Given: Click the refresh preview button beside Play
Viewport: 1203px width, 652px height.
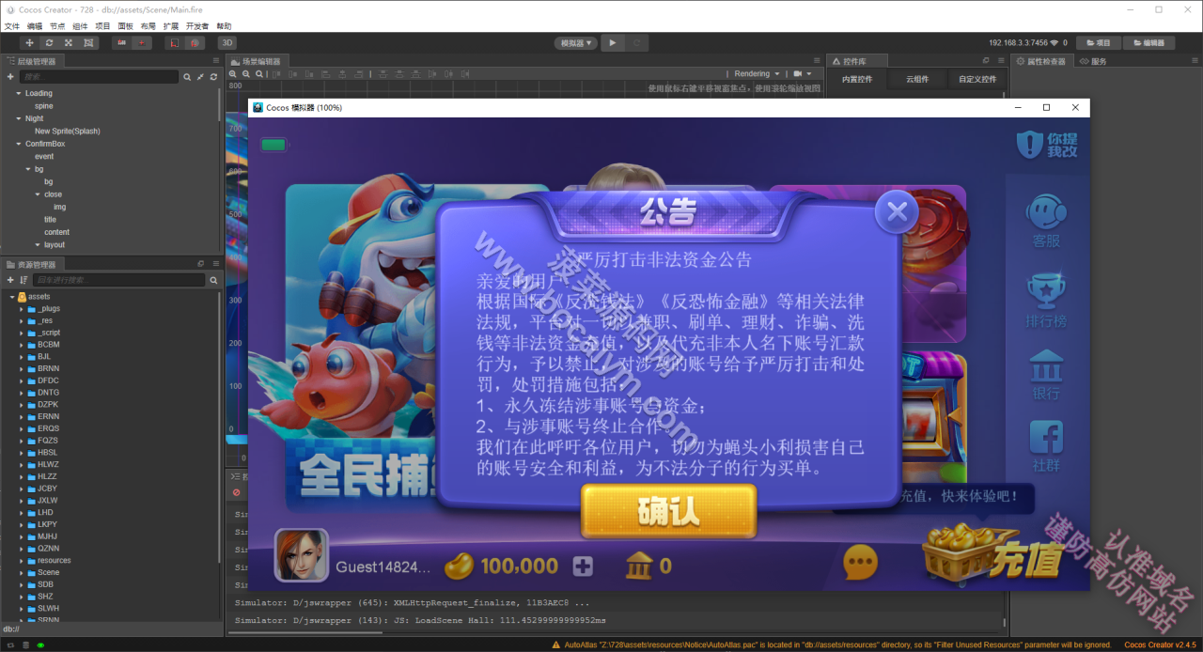Looking at the screenshot, I should pos(636,42).
